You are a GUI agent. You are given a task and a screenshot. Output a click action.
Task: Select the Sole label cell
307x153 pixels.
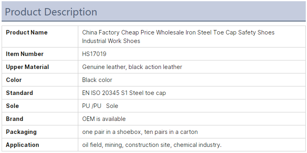click(x=40, y=106)
